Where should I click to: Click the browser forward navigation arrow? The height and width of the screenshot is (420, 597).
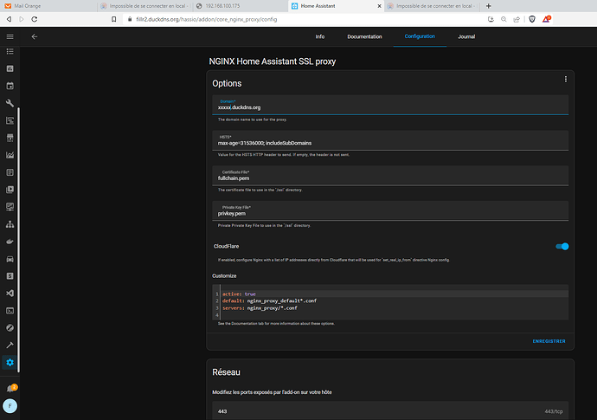pyautogui.click(x=22, y=19)
